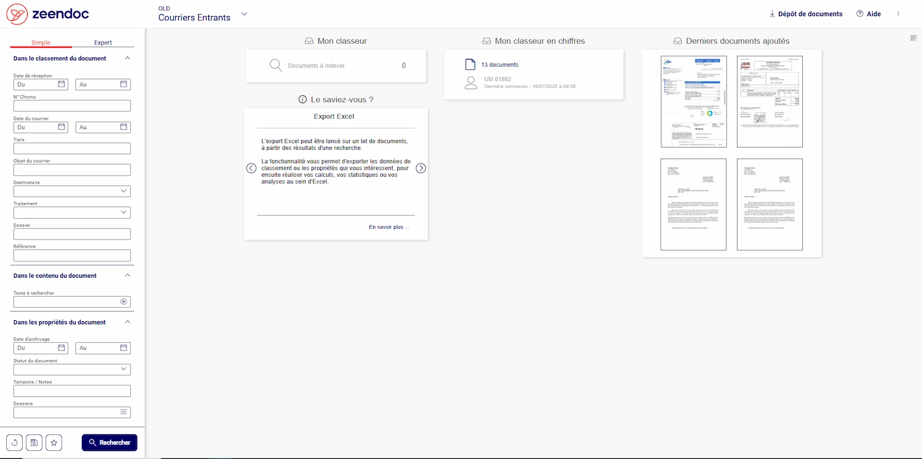Collapse Dans le classement du document section
The width and height of the screenshot is (922, 459).
click(x=128, y=58)
